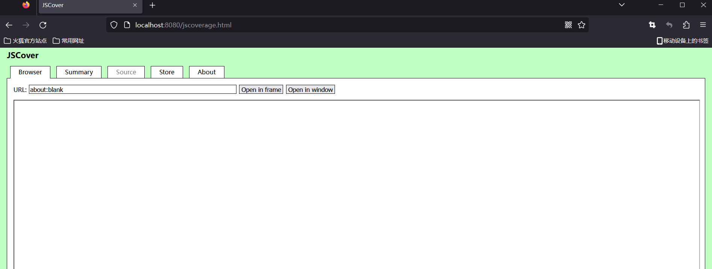Open the Firefox application menu

pos(703,25)
